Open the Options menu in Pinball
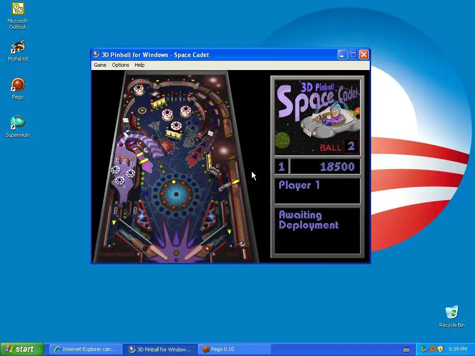Image resolution: width=475 pixels, height=356 pixels. coord(121,65)
